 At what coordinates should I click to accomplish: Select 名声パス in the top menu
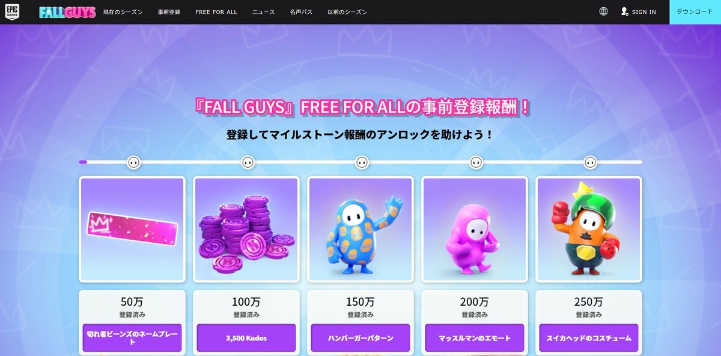301,12
